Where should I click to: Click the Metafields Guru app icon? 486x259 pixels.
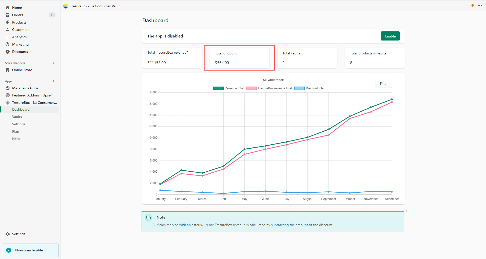(8, 88)
